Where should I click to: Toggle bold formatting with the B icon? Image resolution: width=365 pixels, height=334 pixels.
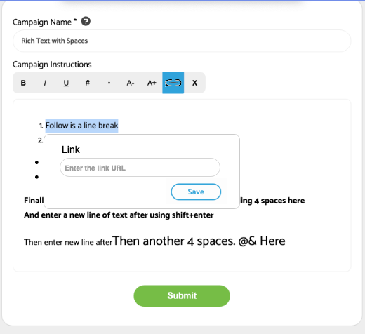click(x=23, y=83)
